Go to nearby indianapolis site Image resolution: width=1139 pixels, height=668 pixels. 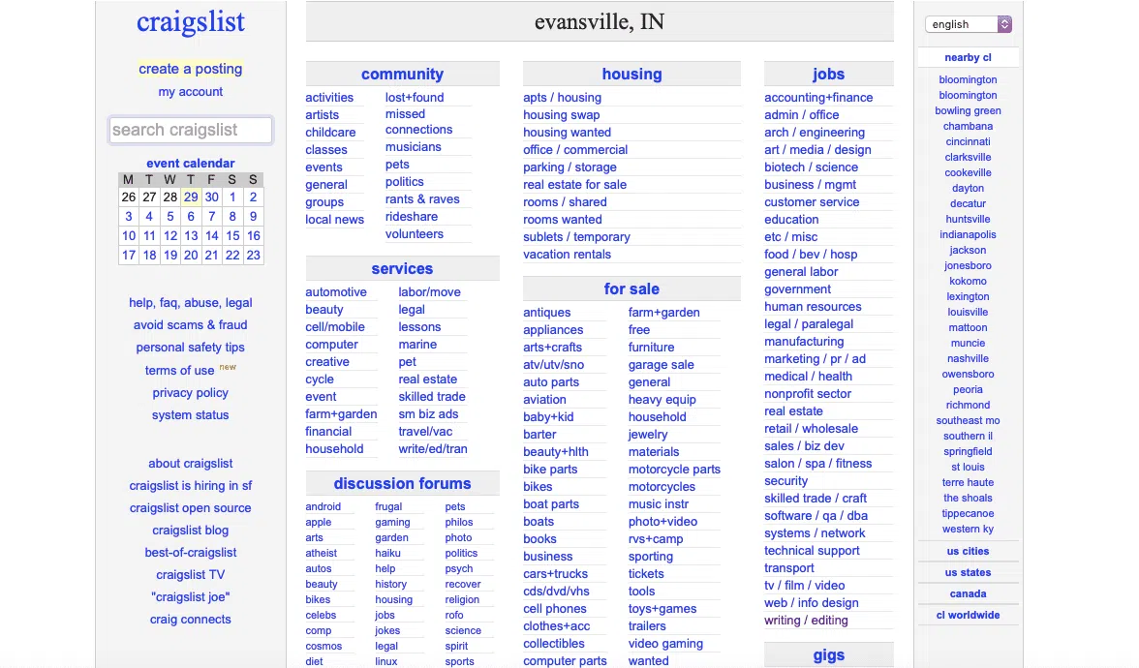point(968,234)
